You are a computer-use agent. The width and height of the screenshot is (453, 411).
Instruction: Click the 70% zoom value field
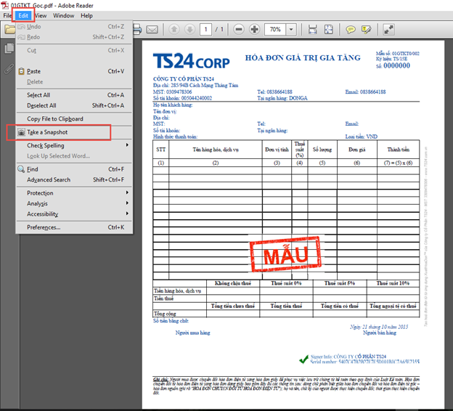pos(275,29)
